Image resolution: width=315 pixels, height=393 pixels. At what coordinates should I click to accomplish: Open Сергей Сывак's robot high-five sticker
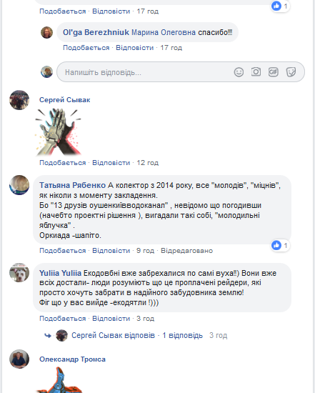[58, 131]
